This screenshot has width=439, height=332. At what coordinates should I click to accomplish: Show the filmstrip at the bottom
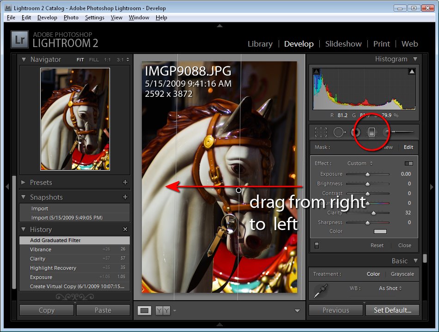coord(220,325)
